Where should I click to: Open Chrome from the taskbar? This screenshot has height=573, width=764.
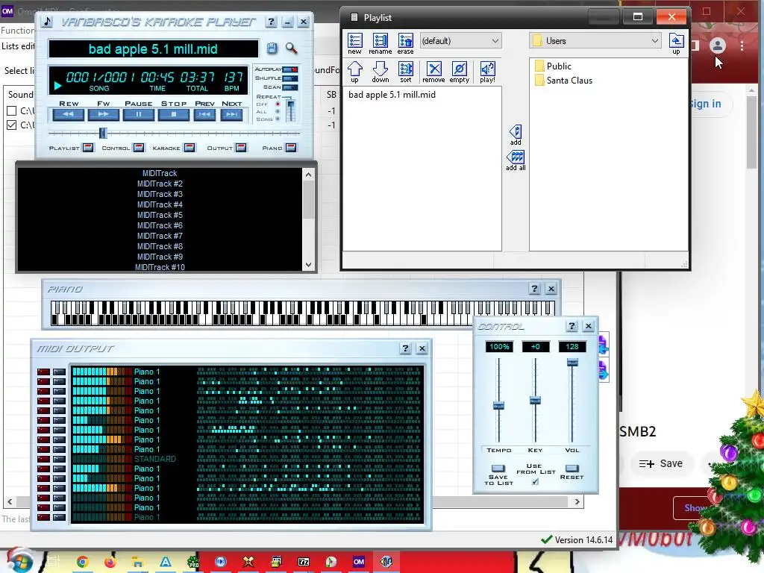point(82,562)
